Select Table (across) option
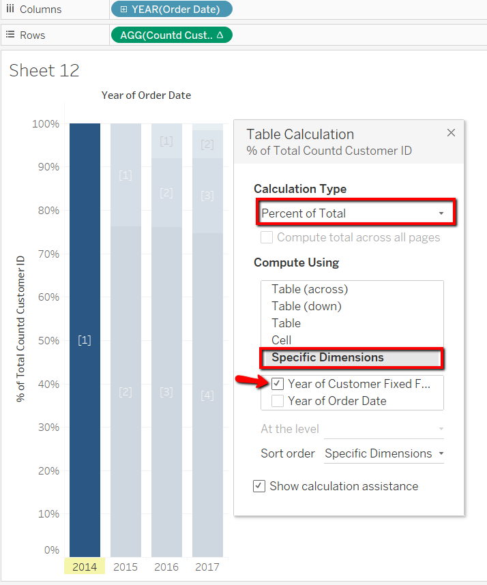Screen dimensions: 487x585 coord(310,289)
